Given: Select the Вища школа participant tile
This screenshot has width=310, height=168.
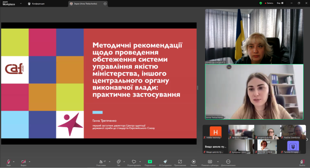Looking at the screenshot, I should pos(216,147).
